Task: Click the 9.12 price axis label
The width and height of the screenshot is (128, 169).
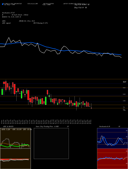Action: pyautogui.click(x=124, y=94)
